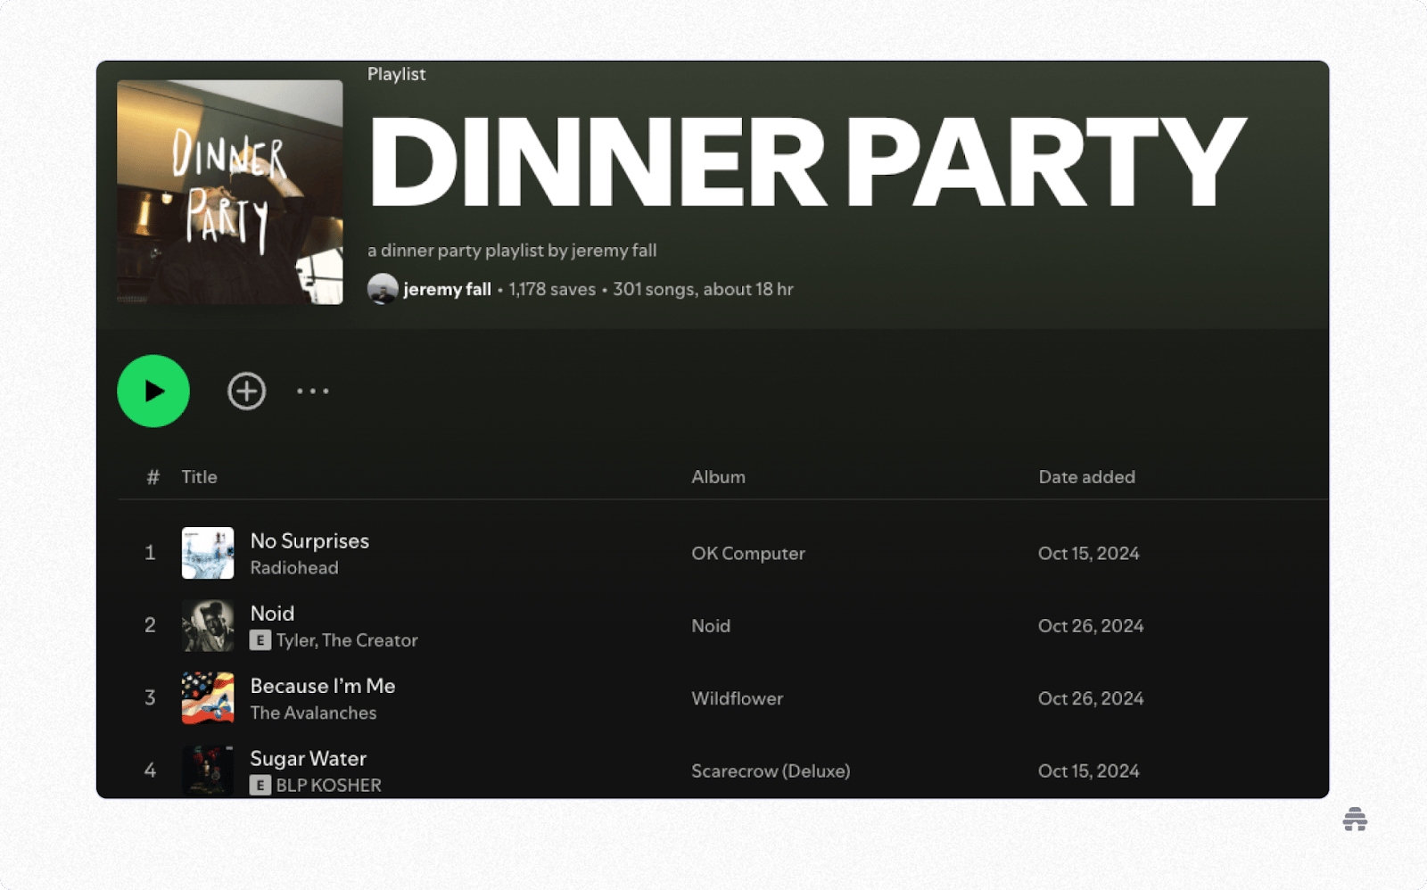
Task: Choose the Sugar Water track
Action: click(x=309, y=759)
